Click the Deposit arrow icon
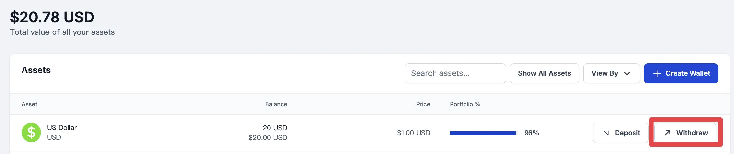This screenshot has width=734, height=154. 606,133
